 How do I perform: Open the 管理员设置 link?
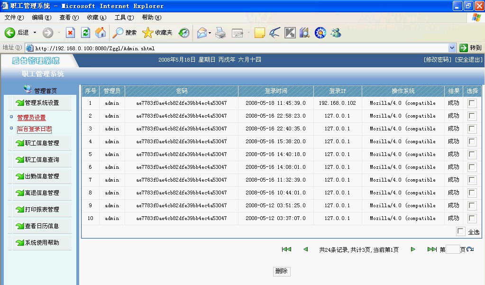31,118
